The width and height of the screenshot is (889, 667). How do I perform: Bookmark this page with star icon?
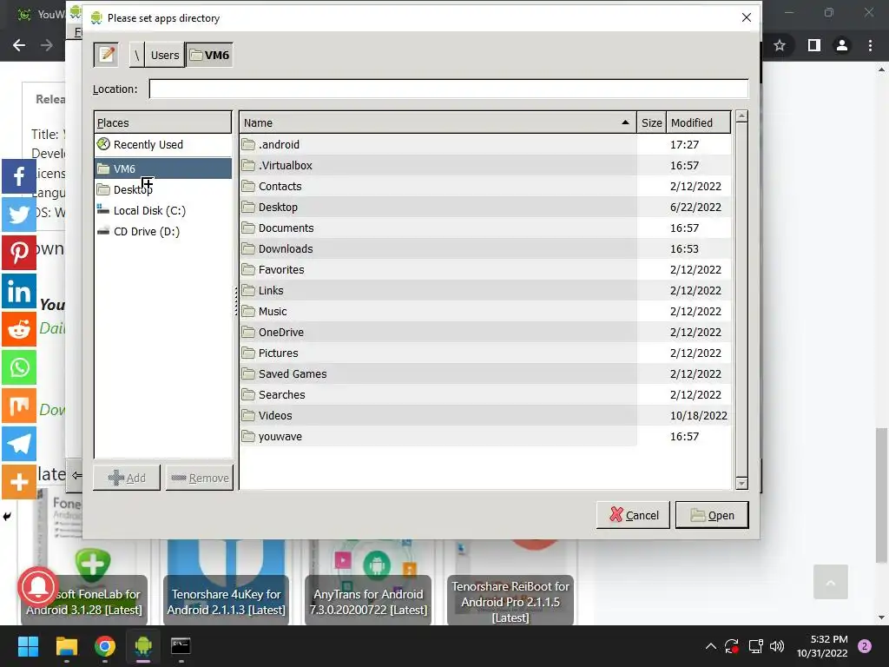(x=780, y=45)
